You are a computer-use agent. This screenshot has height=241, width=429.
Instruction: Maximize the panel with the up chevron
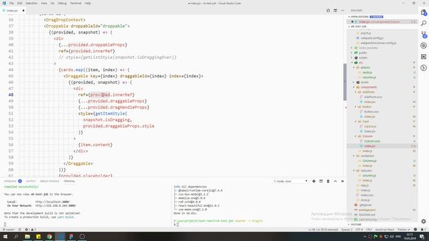coord(335,181)
